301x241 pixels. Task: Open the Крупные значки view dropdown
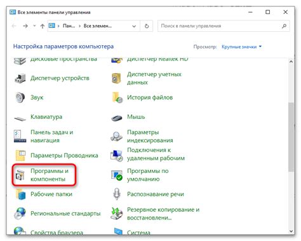tap(241, 47)
